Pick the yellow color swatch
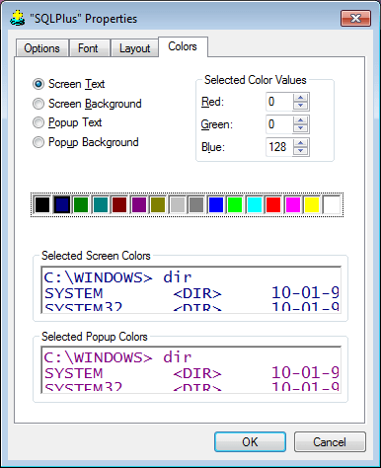381x468 pixels. 312,204
